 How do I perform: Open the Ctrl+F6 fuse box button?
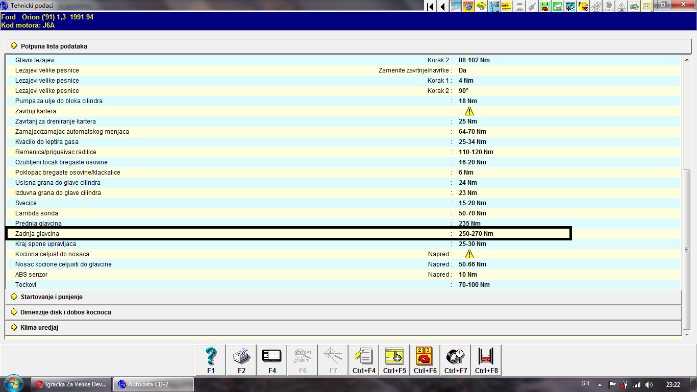425,360
